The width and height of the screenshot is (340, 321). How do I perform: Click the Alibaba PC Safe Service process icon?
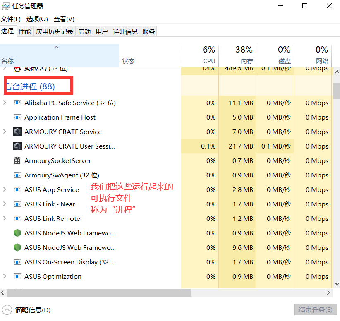17,103
